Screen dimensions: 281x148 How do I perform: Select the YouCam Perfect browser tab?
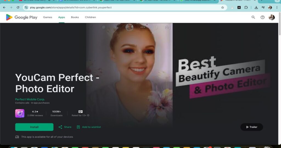pos(238,1)
